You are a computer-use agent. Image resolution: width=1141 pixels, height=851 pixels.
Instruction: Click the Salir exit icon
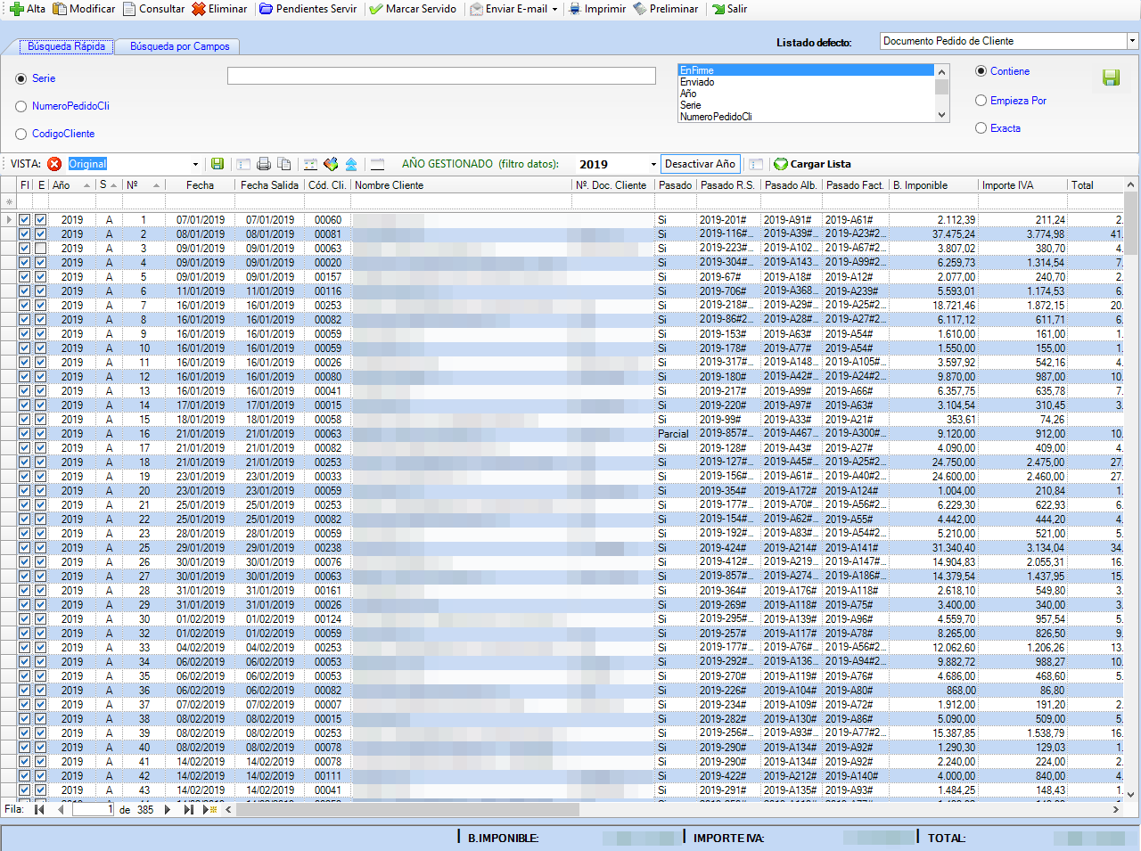click(718, 9)
